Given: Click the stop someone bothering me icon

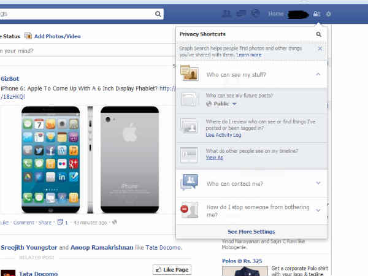Looking at the screenshot, I should pos(190,210).
